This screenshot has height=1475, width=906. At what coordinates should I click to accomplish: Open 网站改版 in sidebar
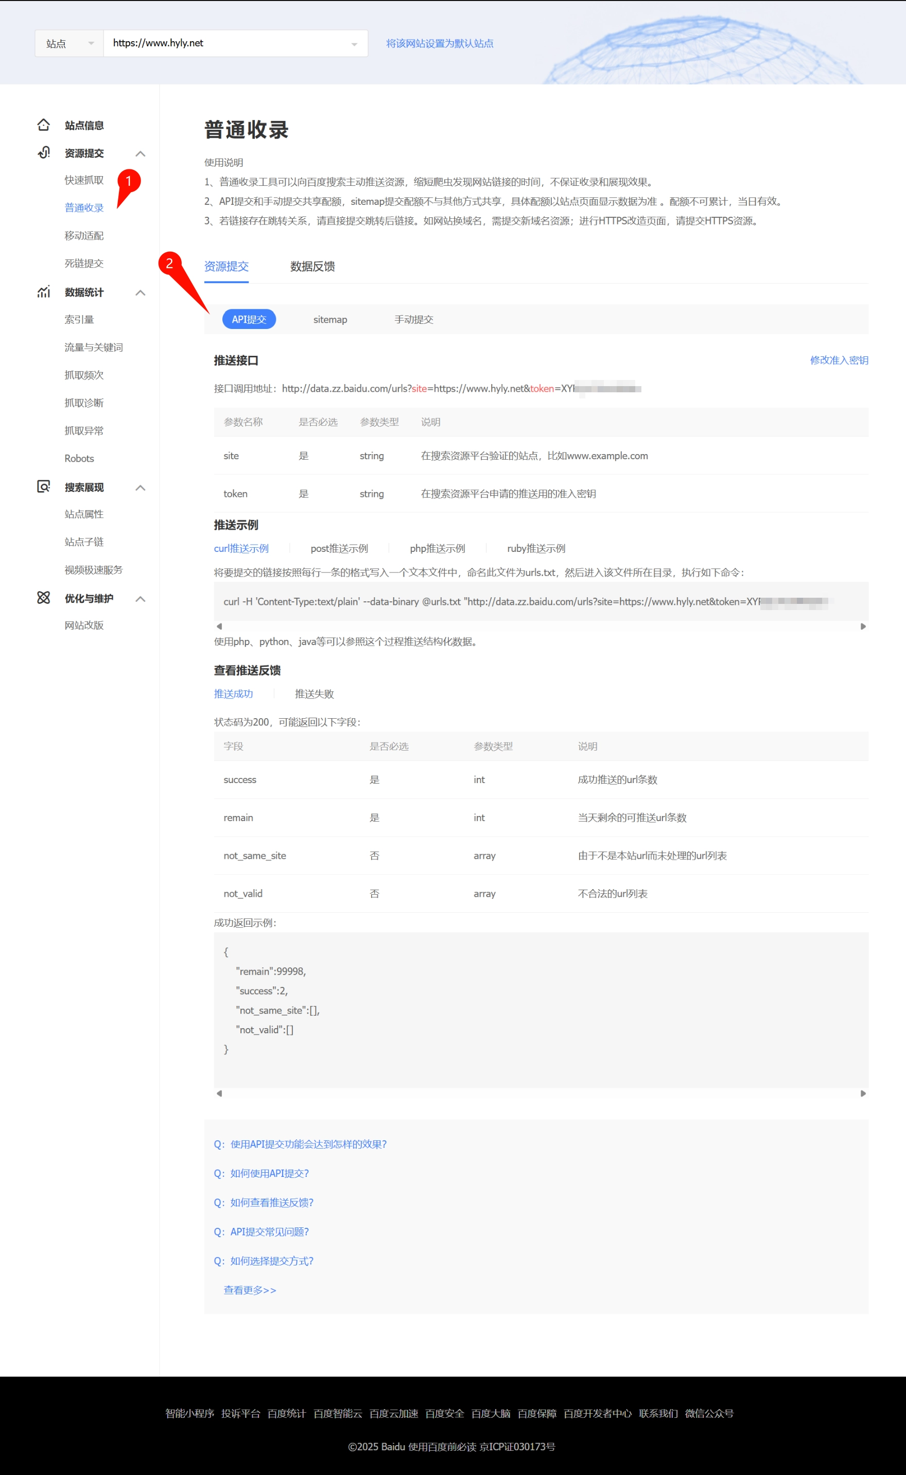(x=84, y=626)
